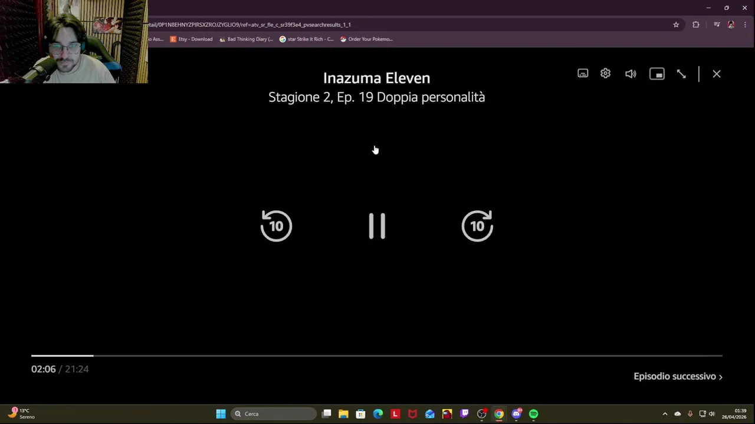Open the Etsy - Download bookmark

click(x=191, y=39)
